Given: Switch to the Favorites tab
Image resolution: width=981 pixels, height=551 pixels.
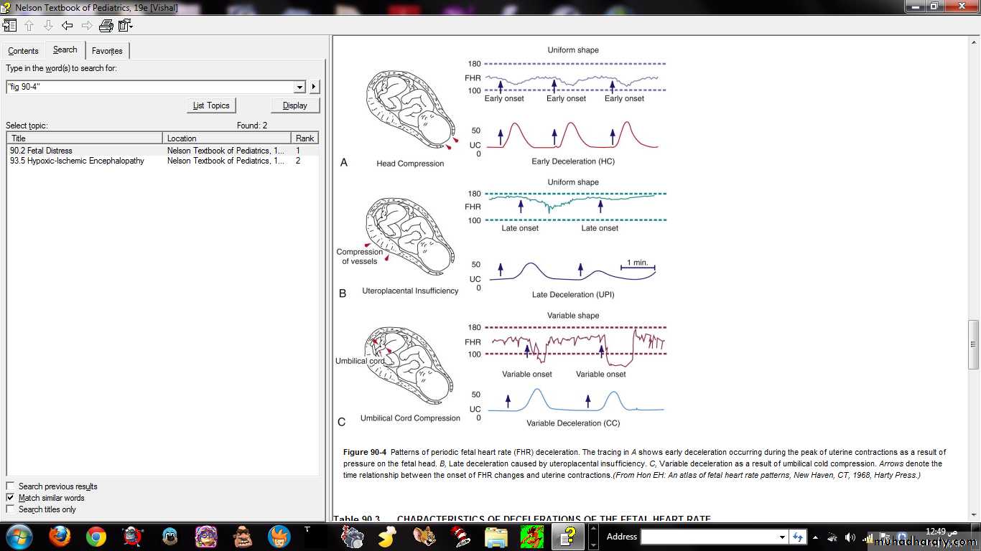Looking at the screenshot, I should point(107,51).
